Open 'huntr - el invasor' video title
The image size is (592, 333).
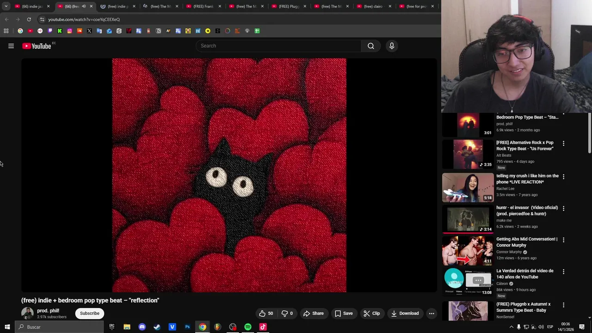(527, 210)
